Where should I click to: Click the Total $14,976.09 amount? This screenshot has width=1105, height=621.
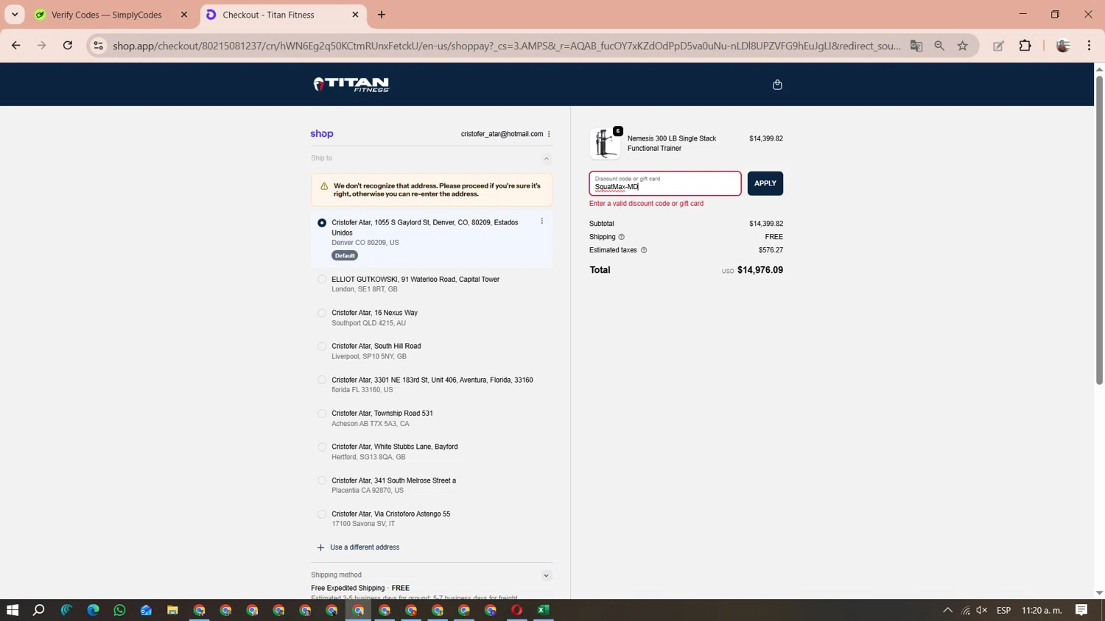(760, 270)
